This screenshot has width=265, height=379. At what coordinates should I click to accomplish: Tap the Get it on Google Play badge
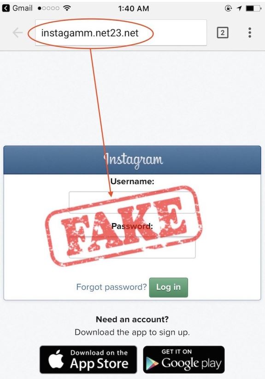184,359
